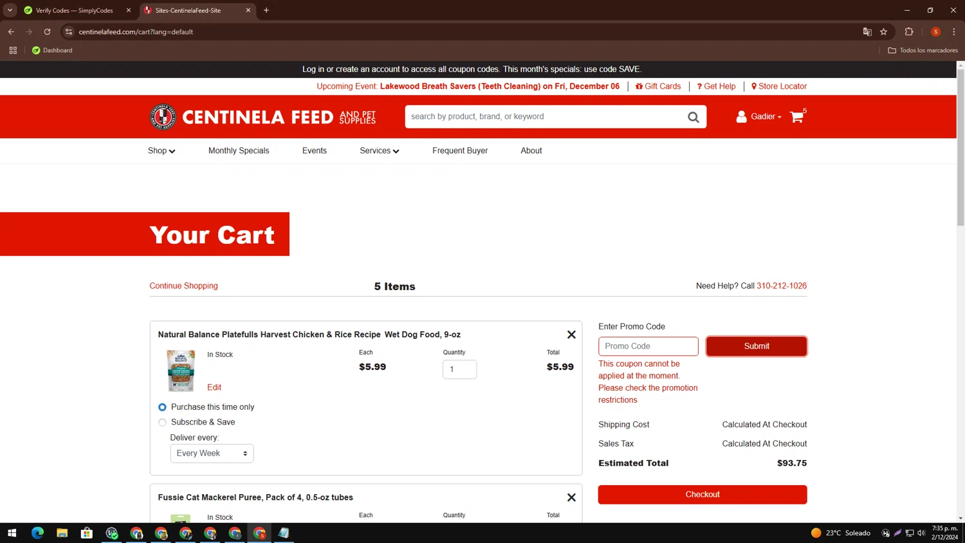Screen dimensions: 965x543
Task: Open the Gadier account dropdown
Action: 758,116
